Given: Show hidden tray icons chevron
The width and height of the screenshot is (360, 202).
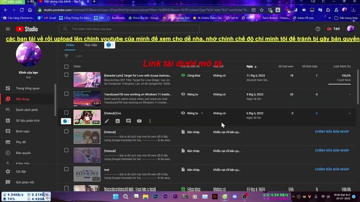Looking at the screenshot, I should click(x=293, y=197).
